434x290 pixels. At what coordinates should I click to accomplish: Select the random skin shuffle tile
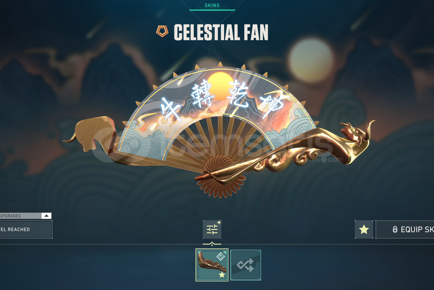(x=245, y=265)
